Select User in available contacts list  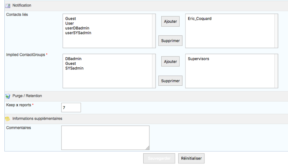click(69, 23)
